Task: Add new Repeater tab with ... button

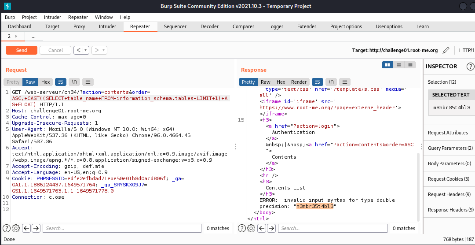Action: point(33,36)
